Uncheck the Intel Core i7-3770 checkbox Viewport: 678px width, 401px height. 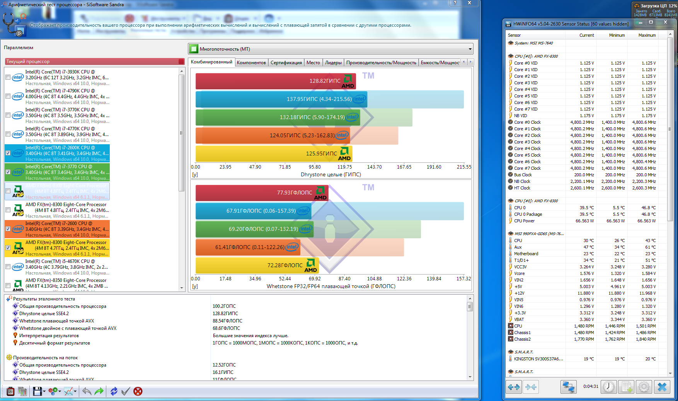click(x=8, y=172)
